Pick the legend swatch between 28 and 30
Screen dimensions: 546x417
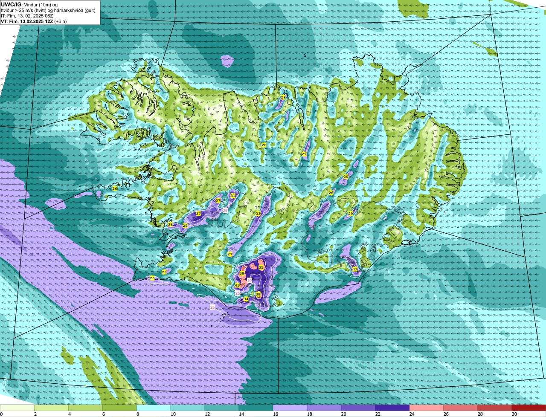click(x=495, y=408)
